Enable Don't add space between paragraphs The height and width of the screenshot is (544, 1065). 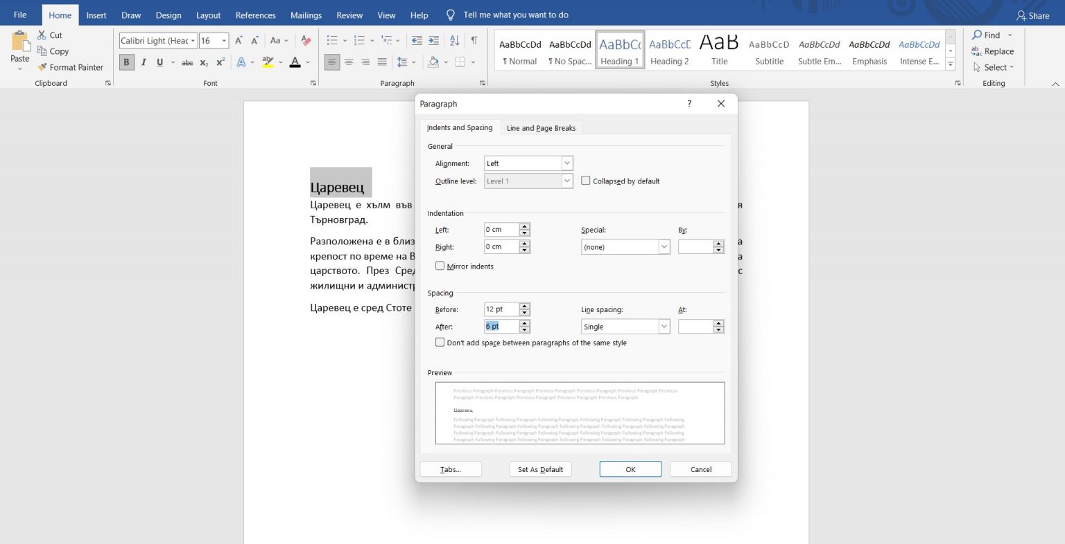tap(440, 342)
